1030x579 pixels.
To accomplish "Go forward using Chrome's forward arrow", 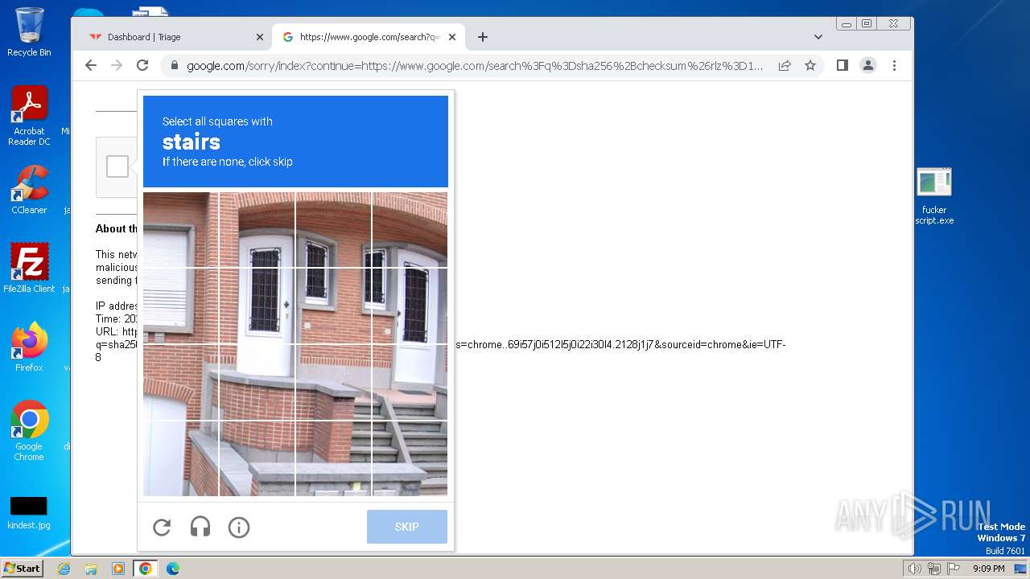I will click(117, 66).
